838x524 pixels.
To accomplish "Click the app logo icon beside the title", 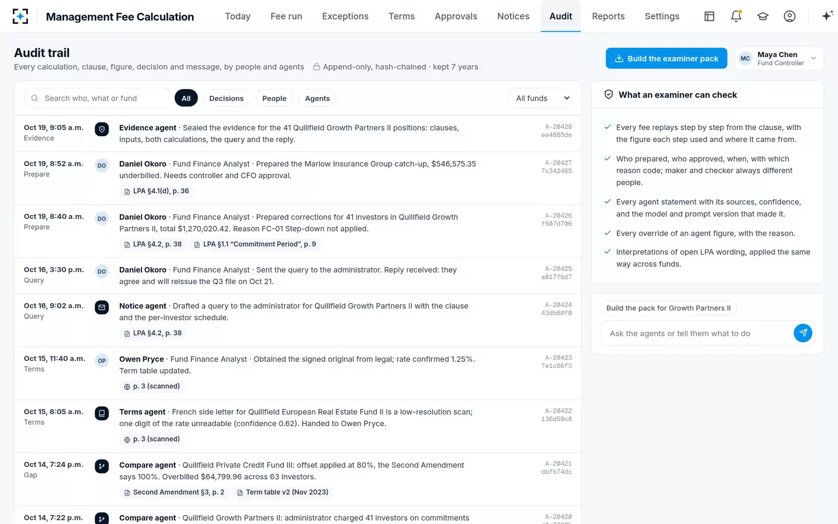I will point(20,16).
